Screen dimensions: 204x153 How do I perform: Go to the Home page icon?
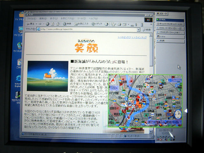point(57,24)
